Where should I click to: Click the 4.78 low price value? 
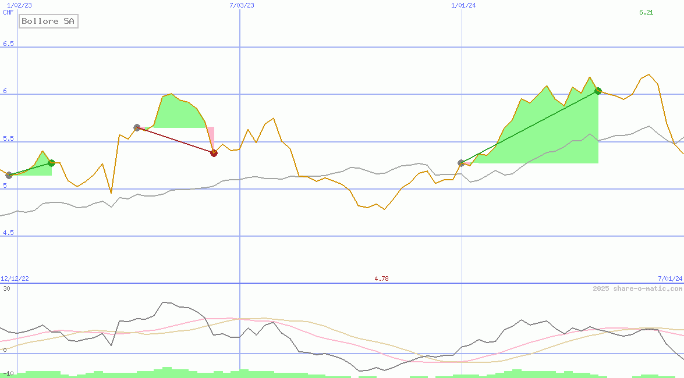(x=381, y=279)
